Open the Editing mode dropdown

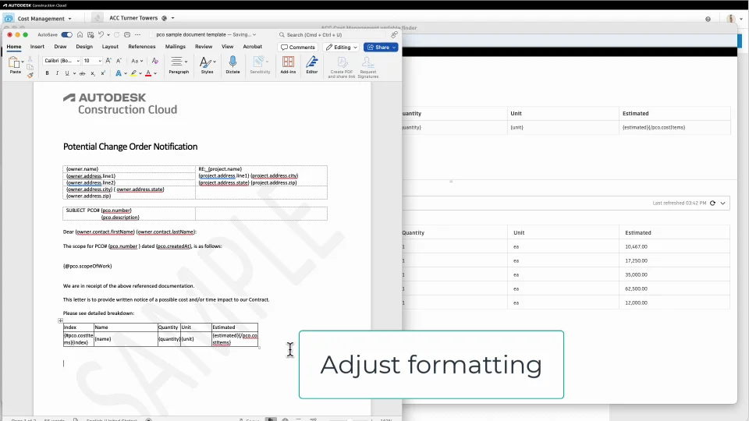click(341, 48)
